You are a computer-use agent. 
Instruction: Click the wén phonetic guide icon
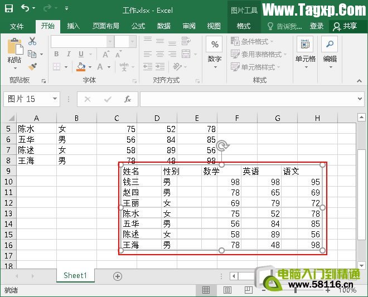[124, 67]
